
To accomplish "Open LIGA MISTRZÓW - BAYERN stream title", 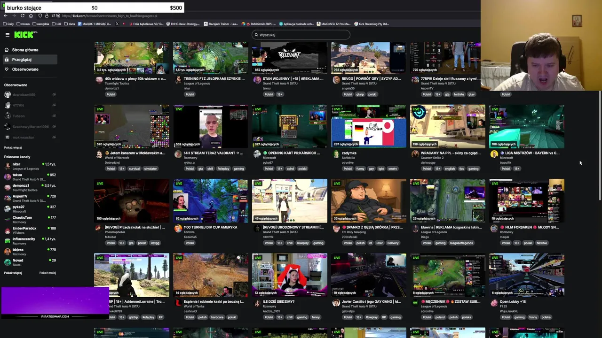I will (x=530, y=153).
